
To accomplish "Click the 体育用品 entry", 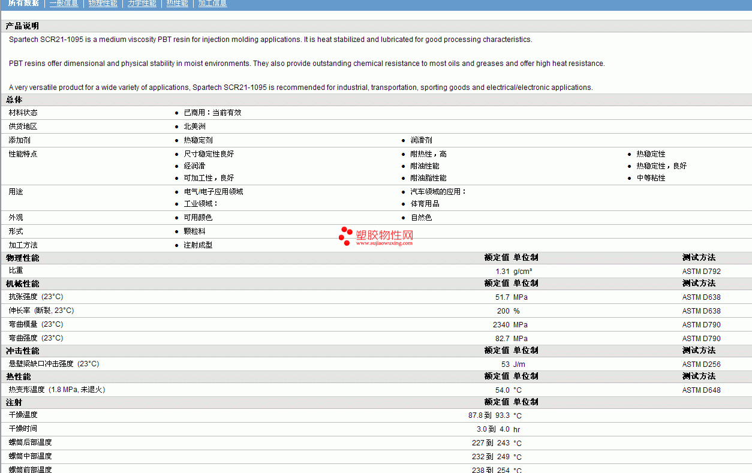I will coord(425,204).
